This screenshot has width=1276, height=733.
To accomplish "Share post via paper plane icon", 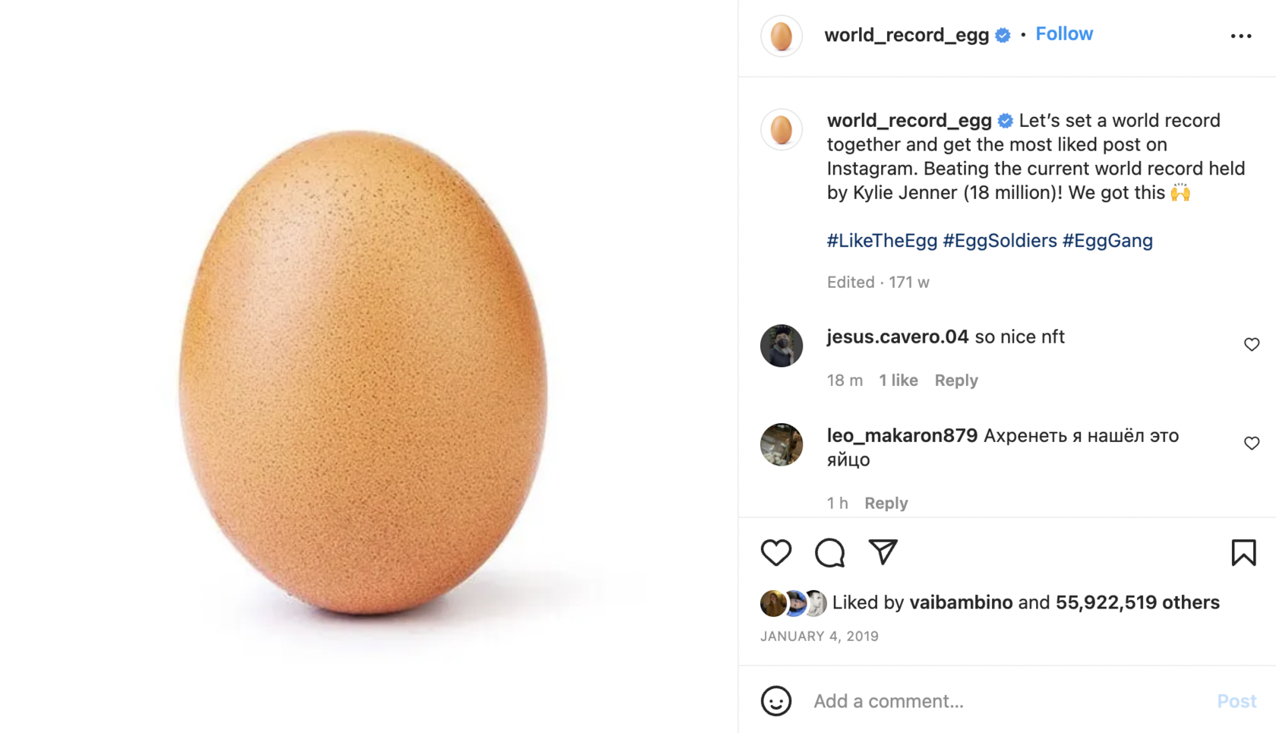I will [883, 552].
